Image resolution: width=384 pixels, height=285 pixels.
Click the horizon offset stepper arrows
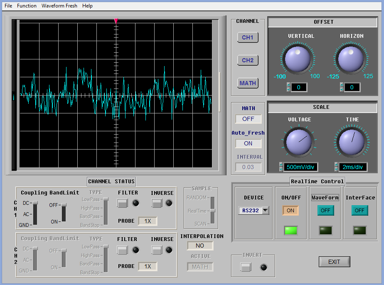[342, 87]
